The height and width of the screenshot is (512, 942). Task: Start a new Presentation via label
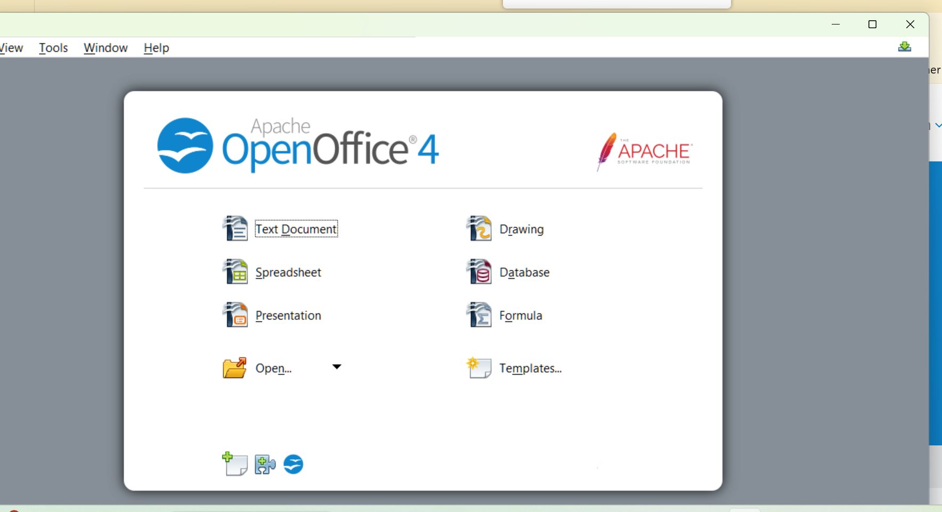(x=288, y=315)
